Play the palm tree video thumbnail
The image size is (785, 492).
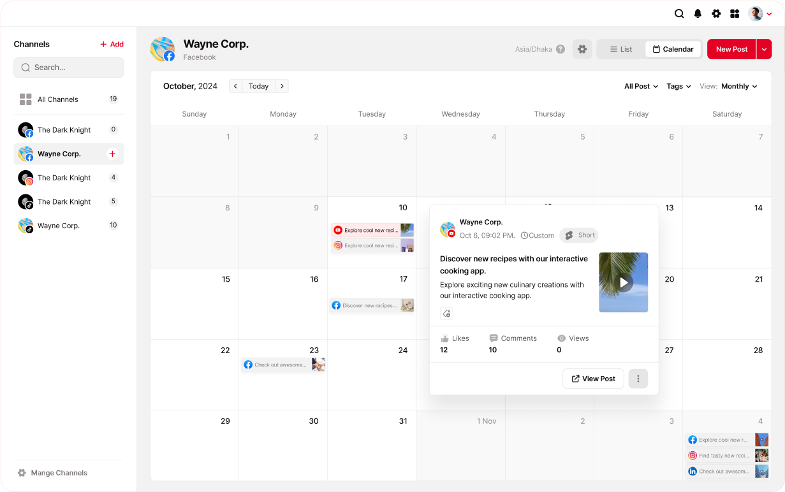tap(623, 282)
